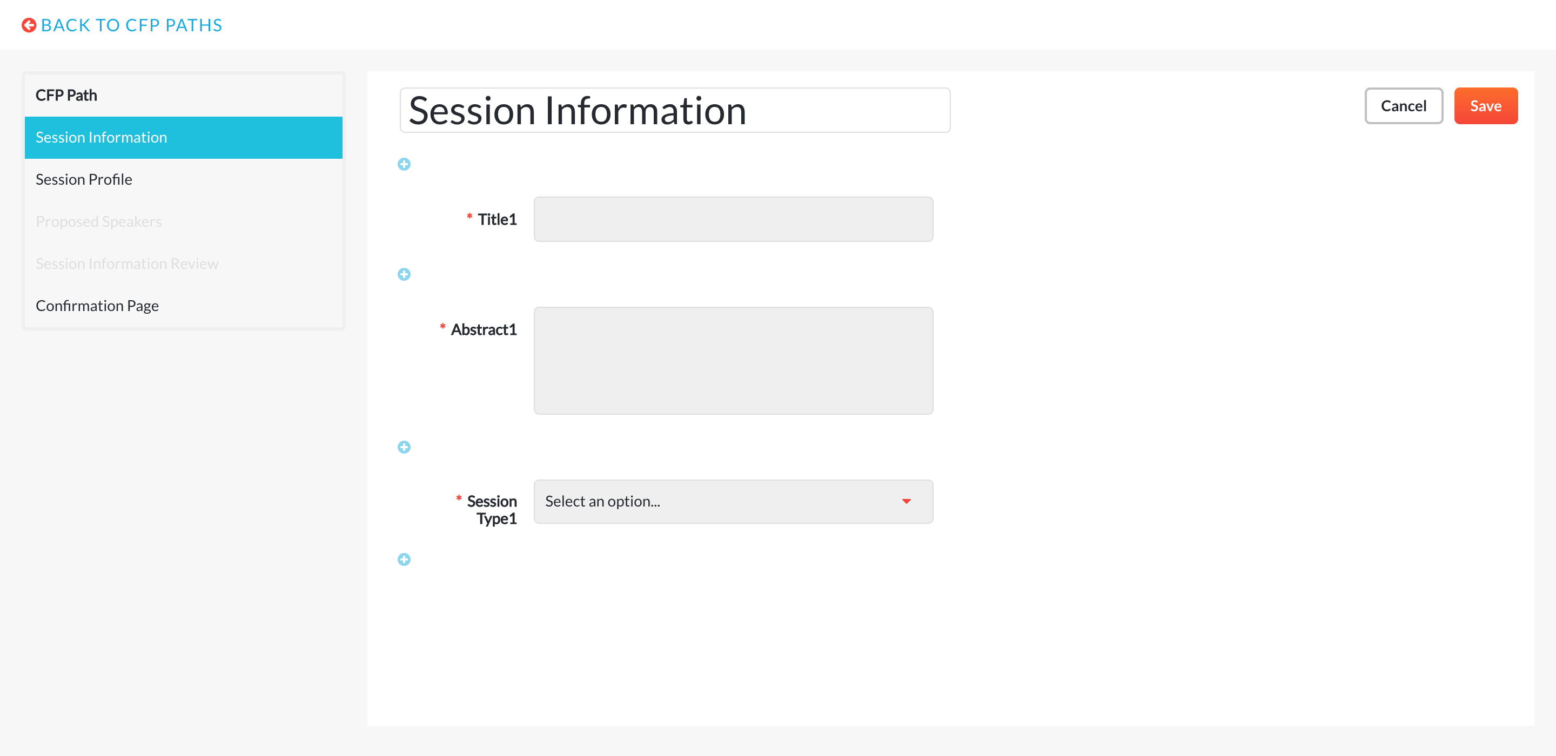The height and width of the screenshot is (756, 1556).
Task: Click the back arrow icon
Action: tap(29, 25)
